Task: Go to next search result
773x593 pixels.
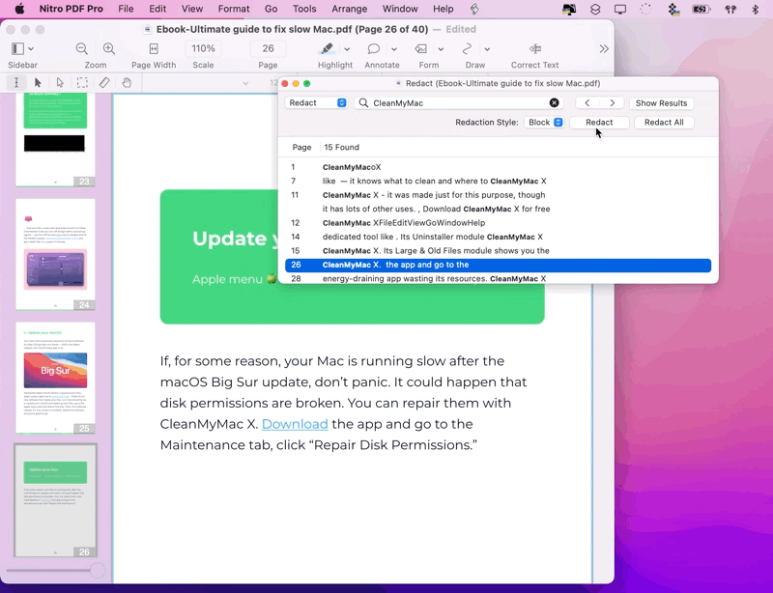Action: [613, 103]
